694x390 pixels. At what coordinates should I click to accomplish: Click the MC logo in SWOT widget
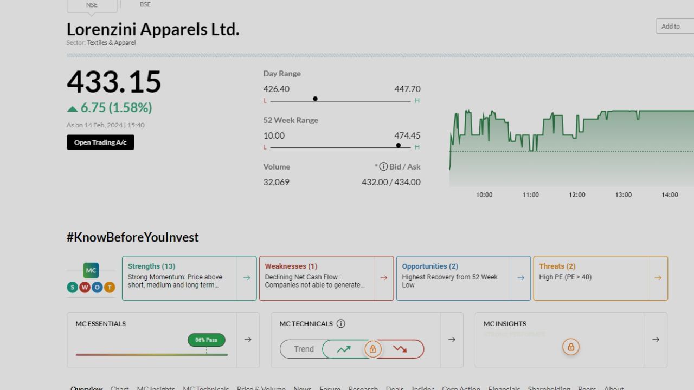tap(91, 270)
